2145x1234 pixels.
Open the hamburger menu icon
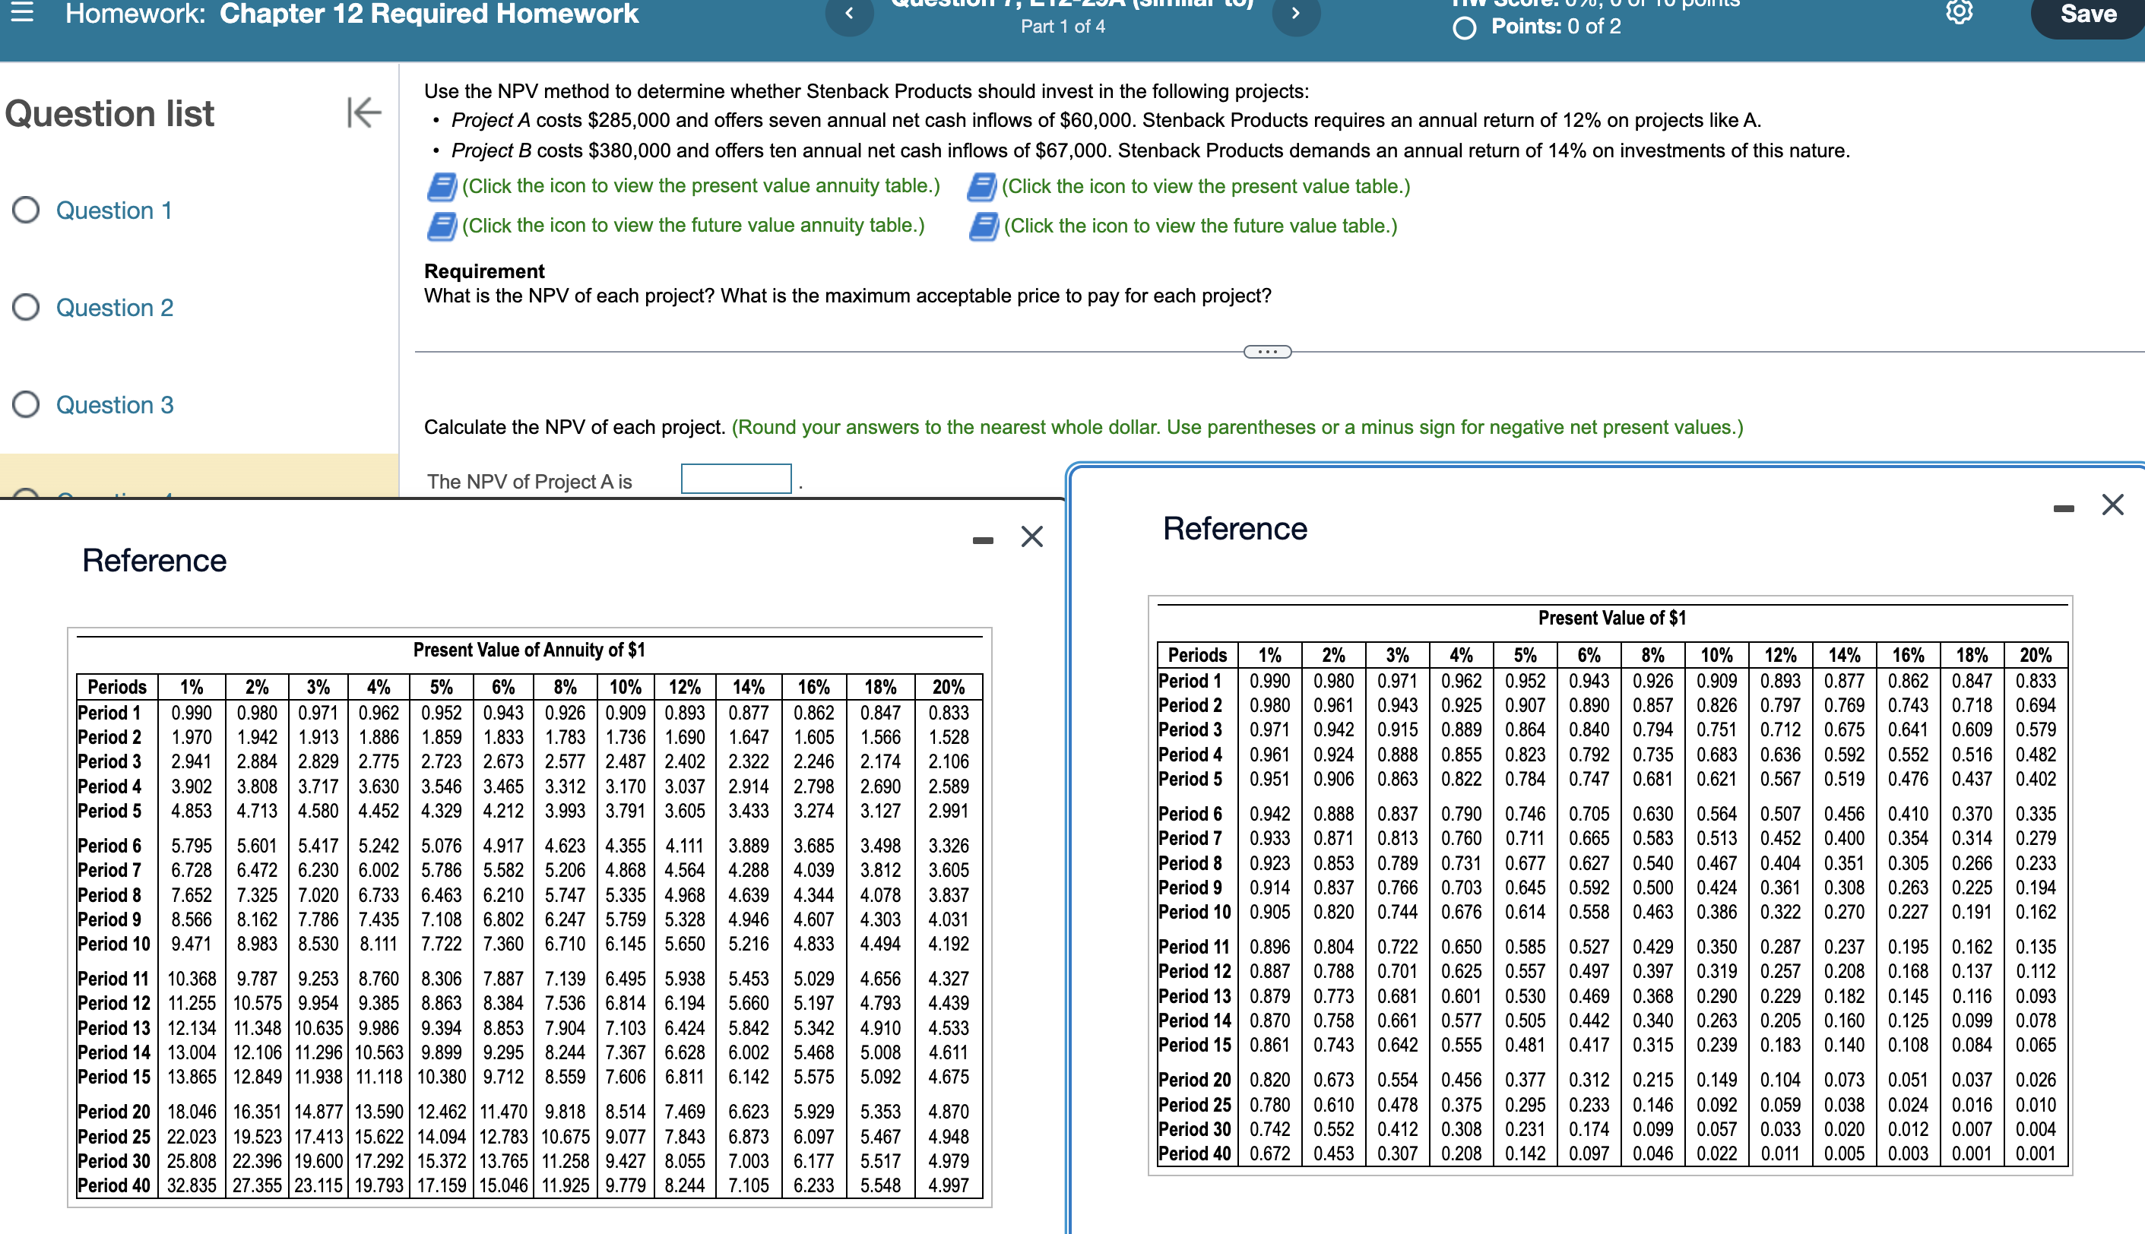tap(21, 12)
